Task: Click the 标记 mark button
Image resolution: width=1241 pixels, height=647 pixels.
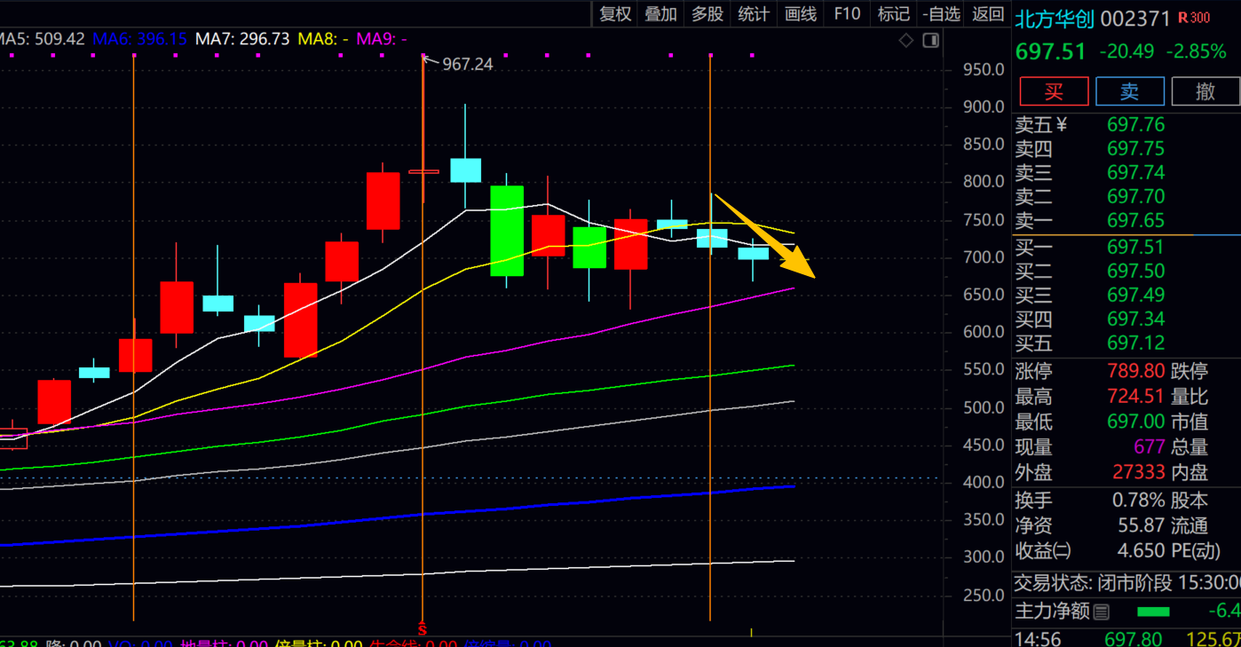Action: [x=893, y=13]
